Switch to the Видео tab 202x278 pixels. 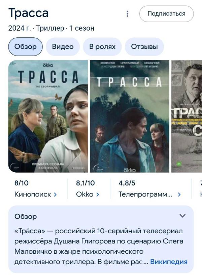coord(63,47)
